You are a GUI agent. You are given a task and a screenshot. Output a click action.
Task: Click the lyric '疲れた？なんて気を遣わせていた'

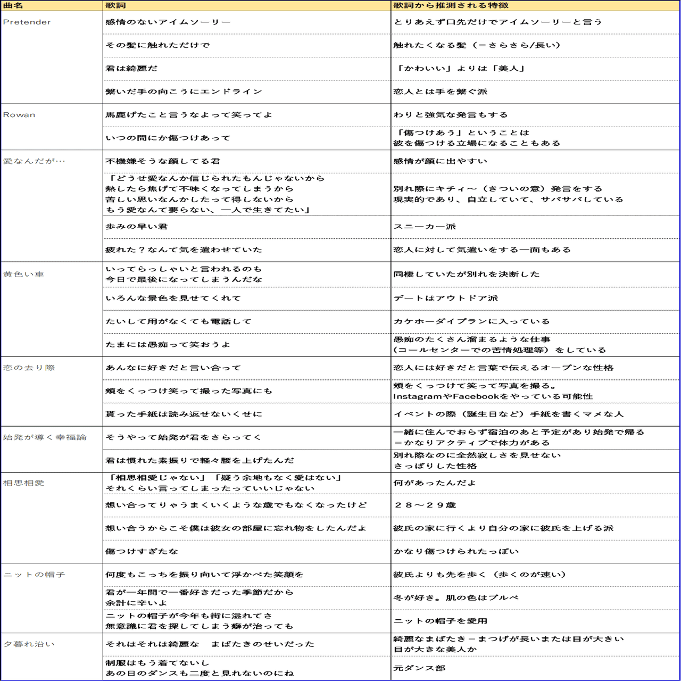[x=247, y=250]
